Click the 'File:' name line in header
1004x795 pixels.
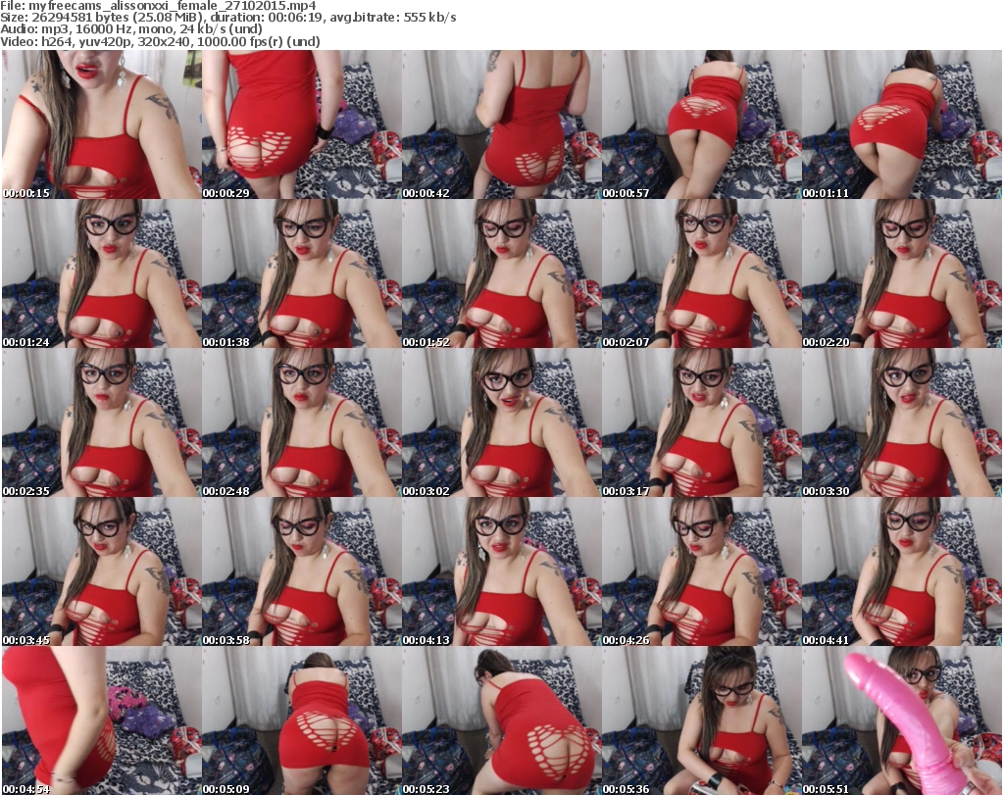tap(158, 6)
